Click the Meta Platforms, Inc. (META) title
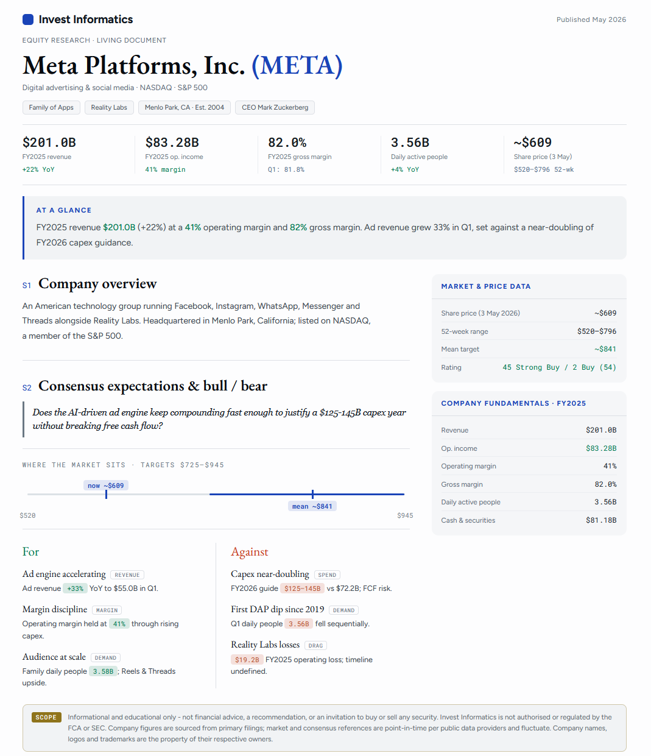 click(183, 65)
